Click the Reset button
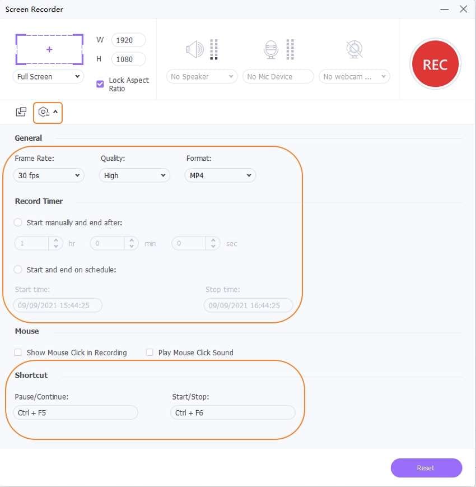This screenshot has height=487, width=476. pyautogui.click(x=426, y=468)
